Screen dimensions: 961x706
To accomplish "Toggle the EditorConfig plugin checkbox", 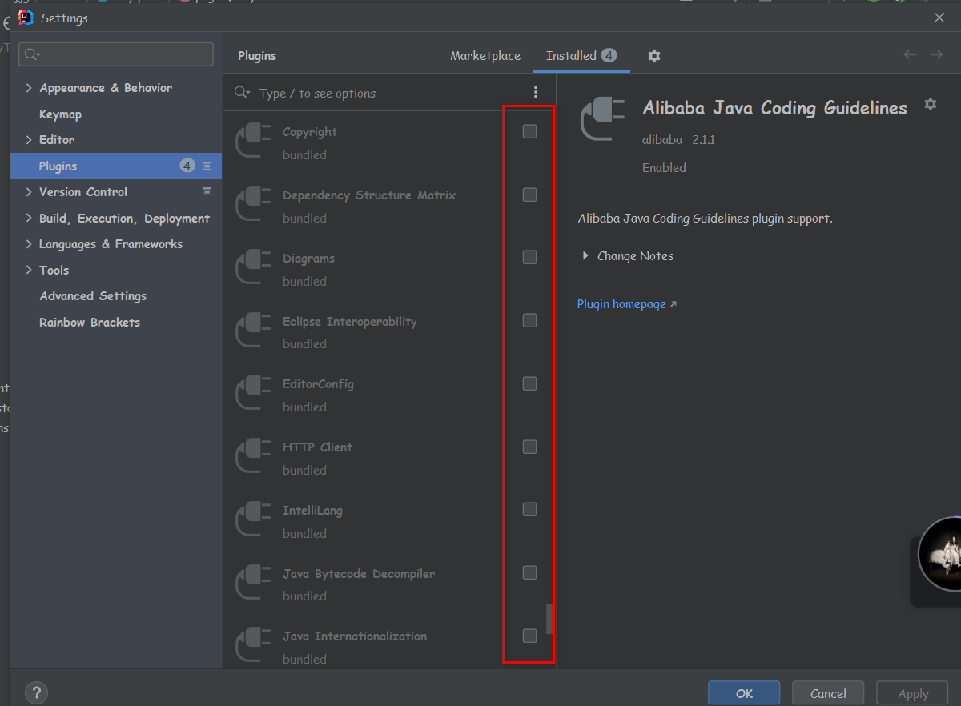I will coord(529,383).
